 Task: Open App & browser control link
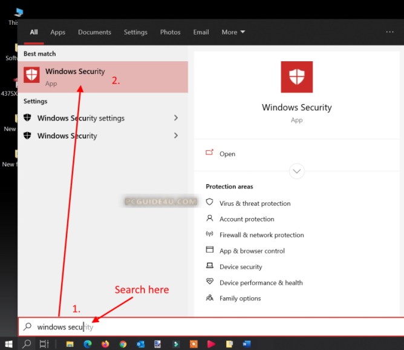(x=252, y=251)
